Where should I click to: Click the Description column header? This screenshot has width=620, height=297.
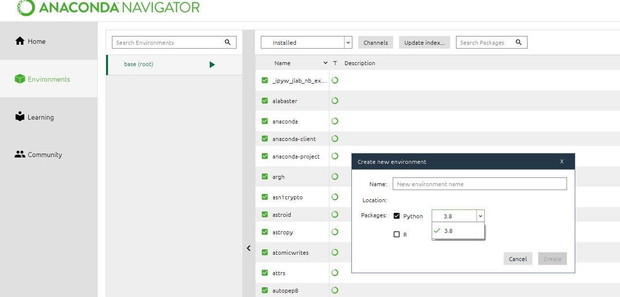360,63
